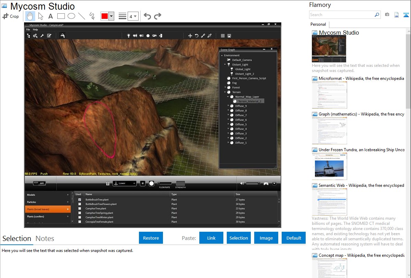Click the camera capture icon

387,15
